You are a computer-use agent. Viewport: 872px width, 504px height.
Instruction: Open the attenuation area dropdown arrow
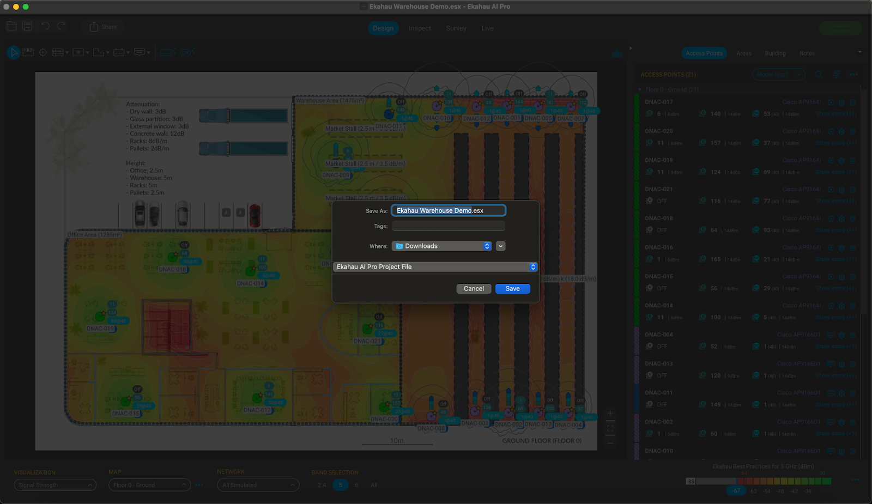tap(87, 53)
